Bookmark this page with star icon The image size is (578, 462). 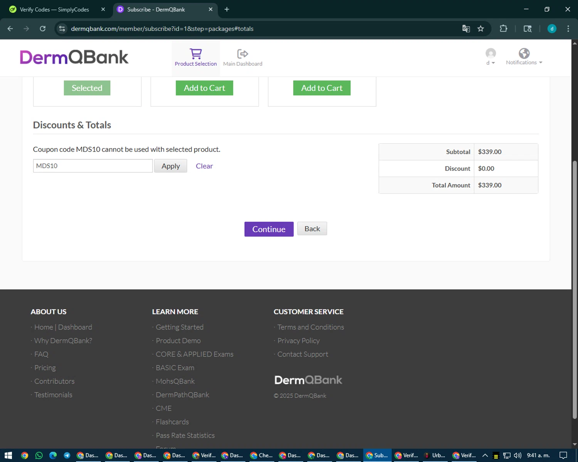[x=481, y=28]
